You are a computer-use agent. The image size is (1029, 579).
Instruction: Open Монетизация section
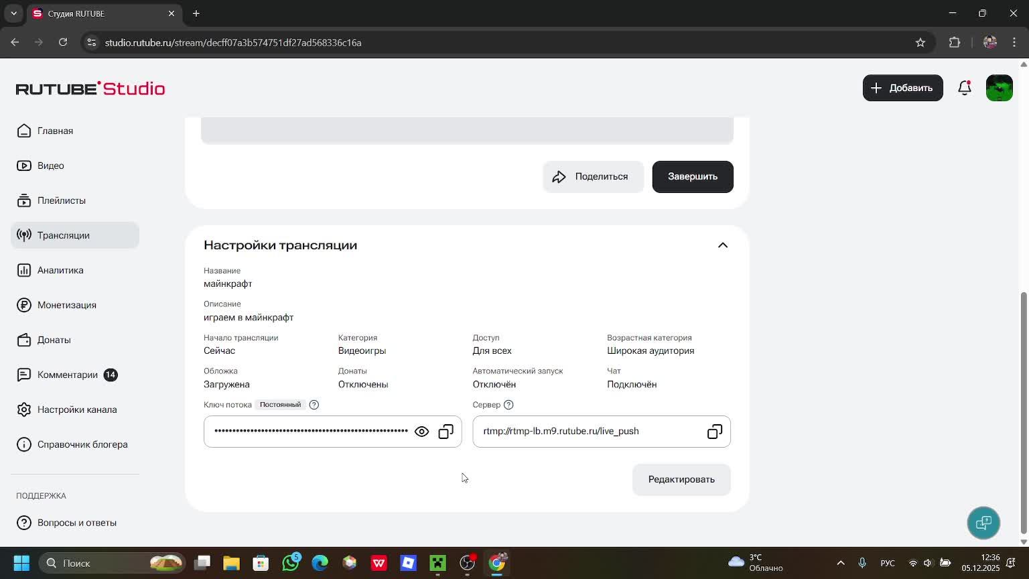tap(75, 305)
